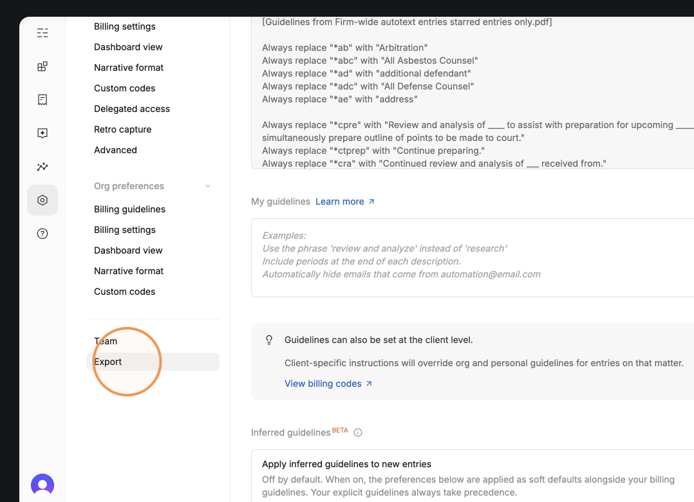This screenshot has height=502, width=694.
Task: Click the line replacing "*ae" with "address"
Action: (x=340, y=99)
